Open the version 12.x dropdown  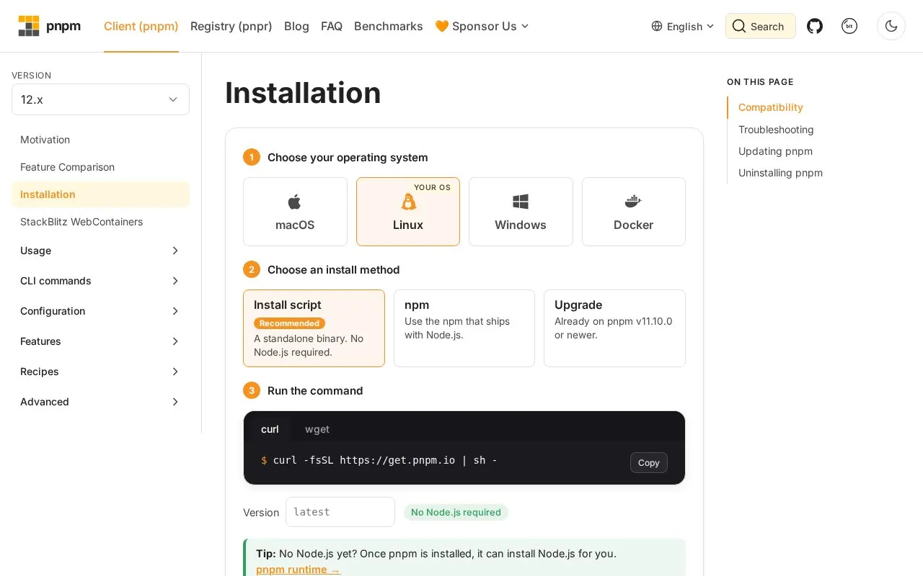[x=100, y=99]
